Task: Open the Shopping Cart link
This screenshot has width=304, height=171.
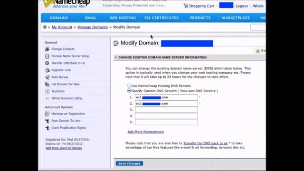Action: [201, 6]
